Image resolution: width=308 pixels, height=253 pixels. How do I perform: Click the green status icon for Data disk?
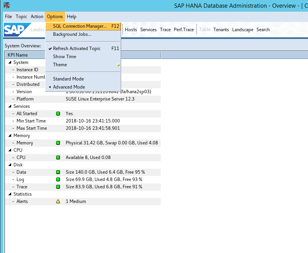click(58, 172)
